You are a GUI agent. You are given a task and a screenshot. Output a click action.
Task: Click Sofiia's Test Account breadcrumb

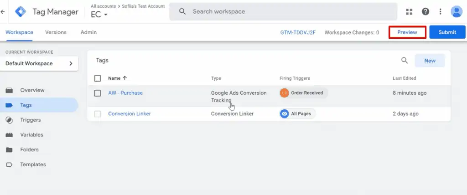pyautogui.click(x=143, y=6)
